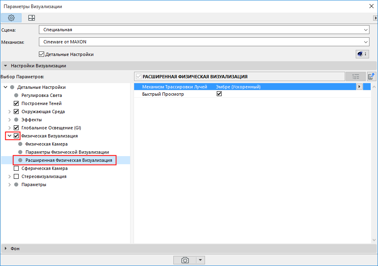Toggle Сферическая Камера checkbox
Screen dimensions: 378x266
click(x=16, y=168)
